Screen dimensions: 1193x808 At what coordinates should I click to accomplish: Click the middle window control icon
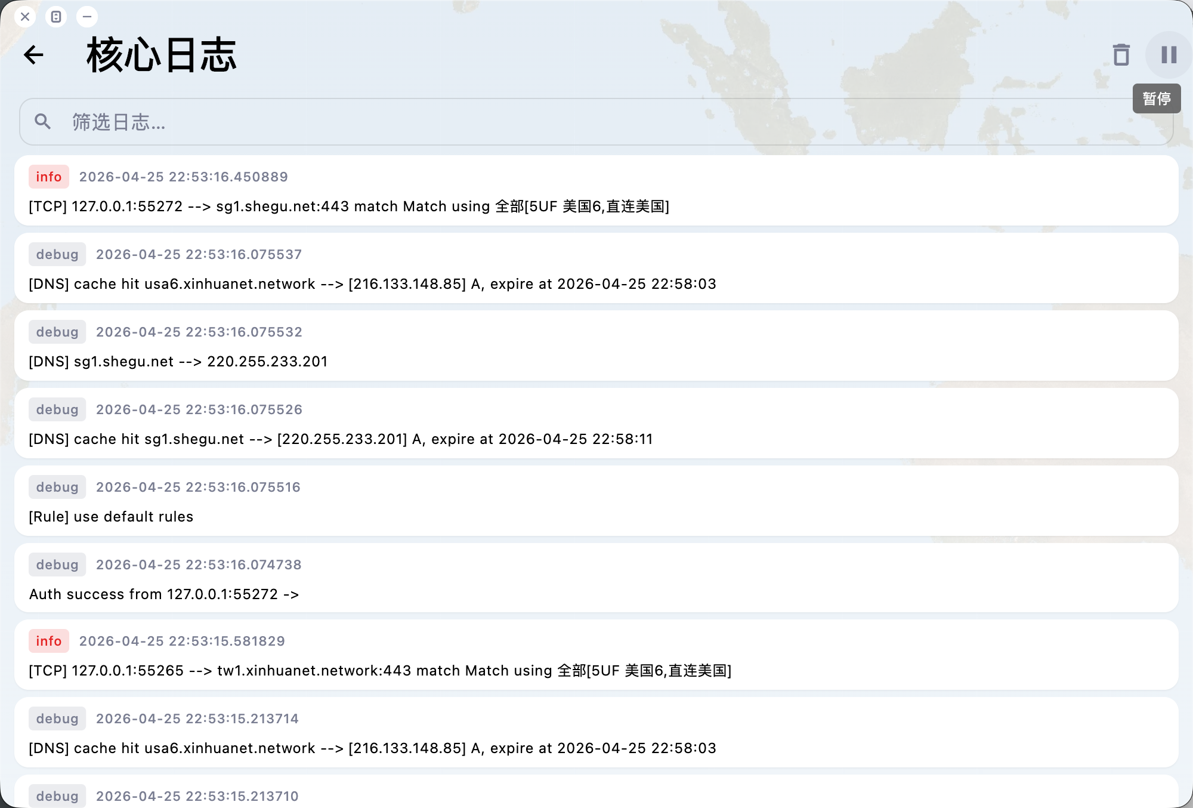[56, 17]
